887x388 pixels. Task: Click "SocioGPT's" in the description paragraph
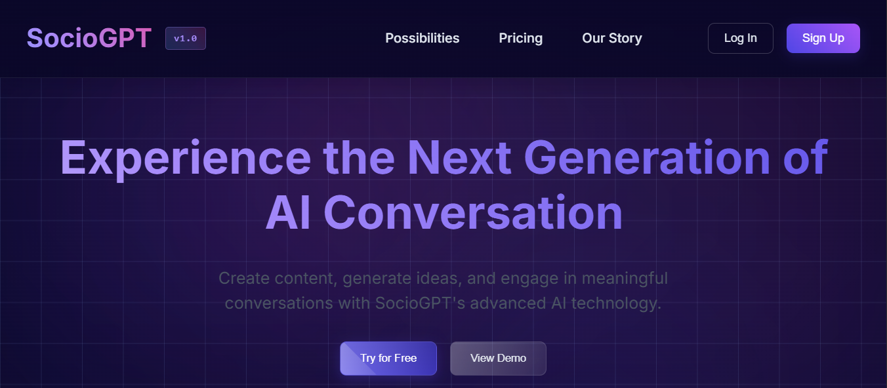(420, 303)
